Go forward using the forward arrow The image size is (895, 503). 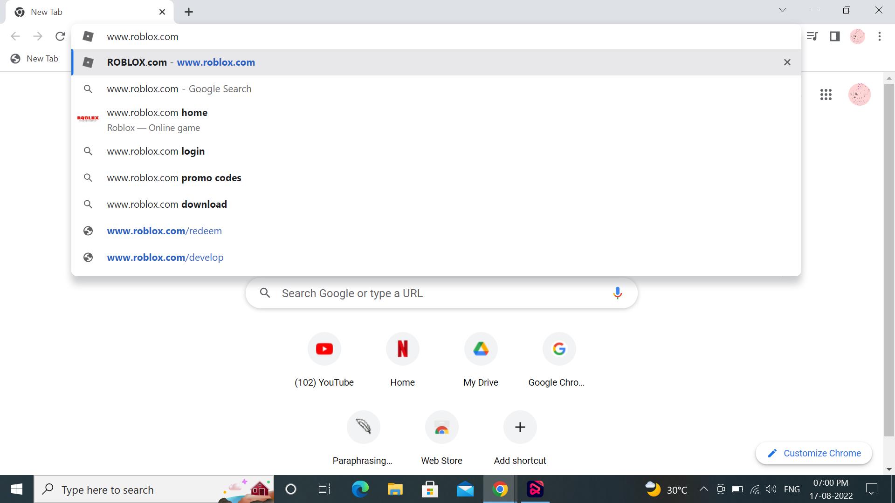pyautogui.click(x=38, y=36)
